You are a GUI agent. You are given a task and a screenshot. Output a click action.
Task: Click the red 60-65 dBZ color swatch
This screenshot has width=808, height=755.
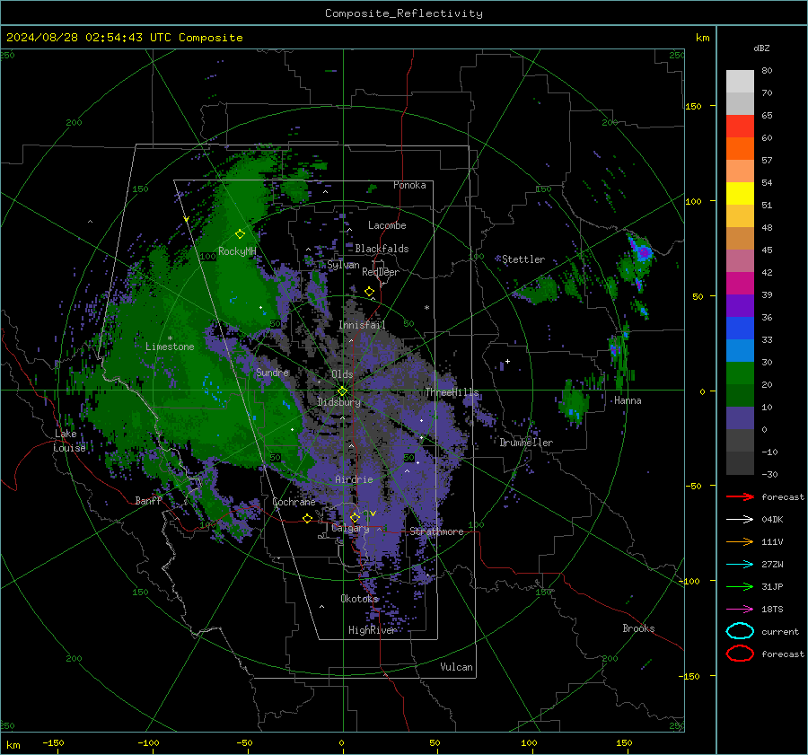740,127
